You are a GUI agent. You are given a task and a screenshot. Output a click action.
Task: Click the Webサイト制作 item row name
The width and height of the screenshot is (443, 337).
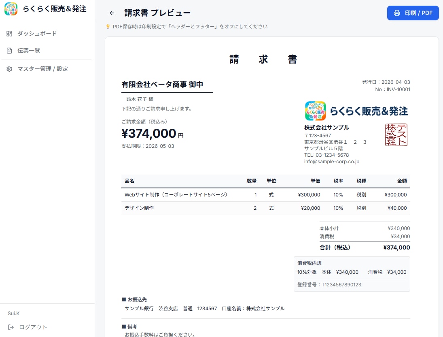tap(176, 195)
